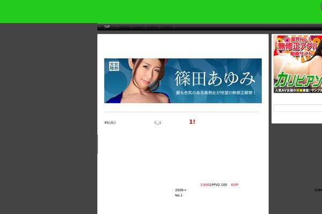
Task: Click the red "6VIP" text
Action: tap(235, 185)
